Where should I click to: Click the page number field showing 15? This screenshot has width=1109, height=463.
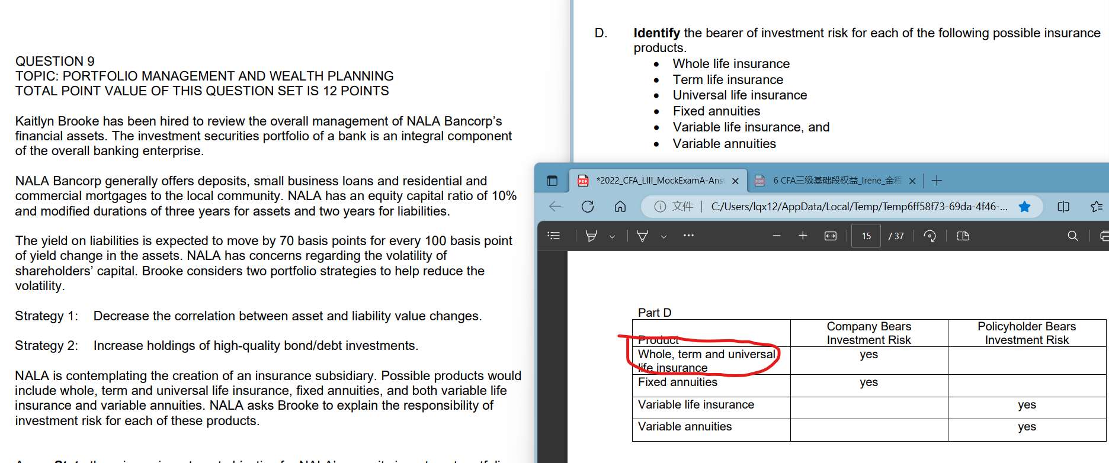[x=866, y=236]
